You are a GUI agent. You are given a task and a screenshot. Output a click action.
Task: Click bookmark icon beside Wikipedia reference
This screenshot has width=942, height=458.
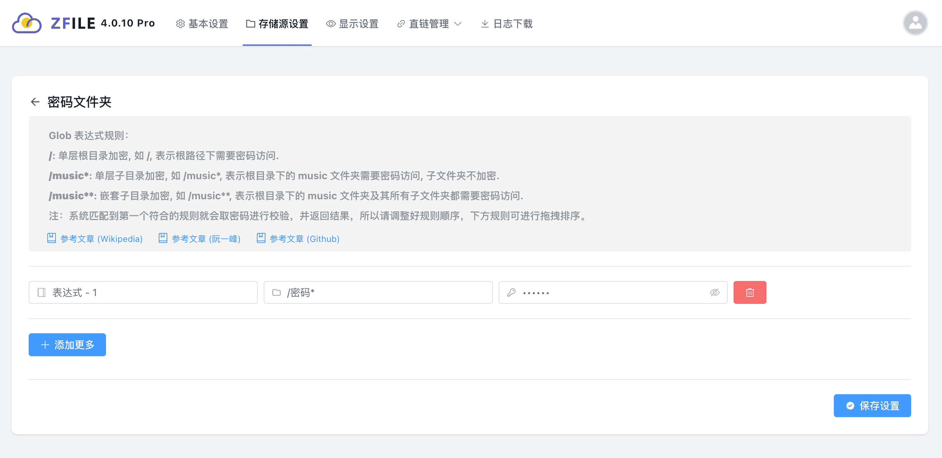pos(52,238)
